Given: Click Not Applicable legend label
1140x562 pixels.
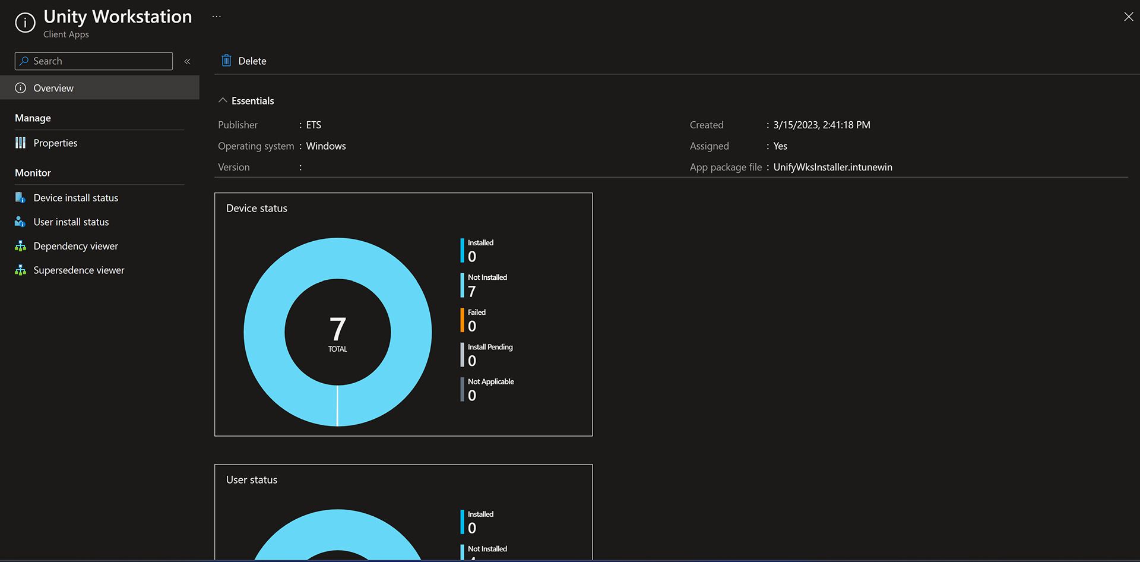Looking at the screenshot, I should [491, 381].
